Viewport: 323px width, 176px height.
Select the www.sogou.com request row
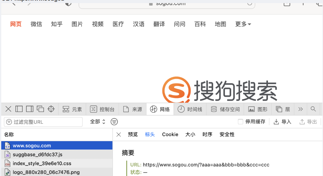tap(57, 145)
